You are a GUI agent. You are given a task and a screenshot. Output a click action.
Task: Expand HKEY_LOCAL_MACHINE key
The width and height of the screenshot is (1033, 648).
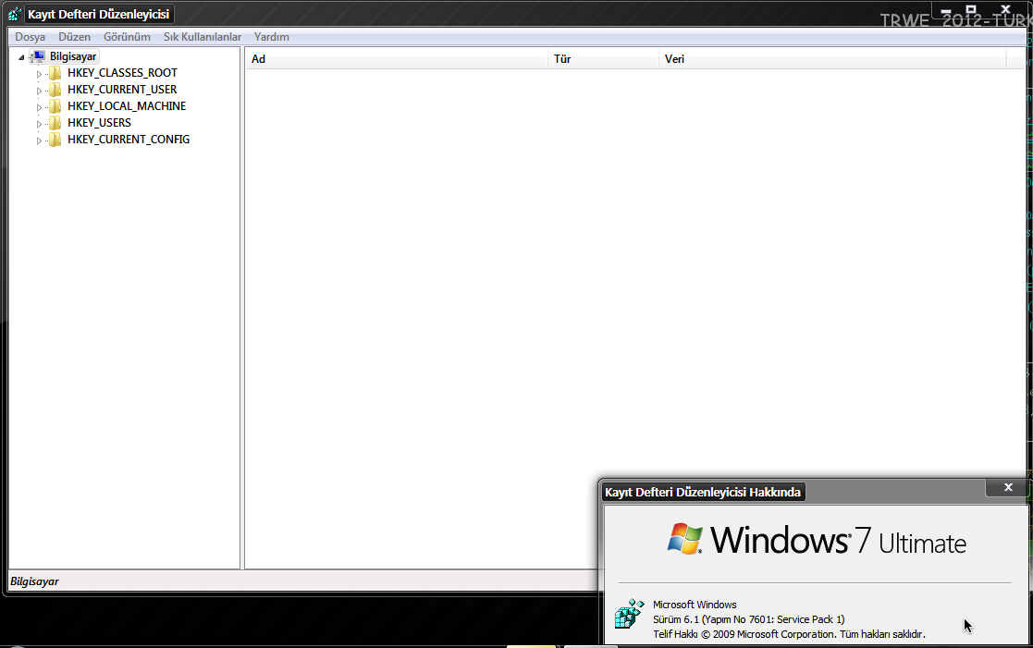[39, 106]
